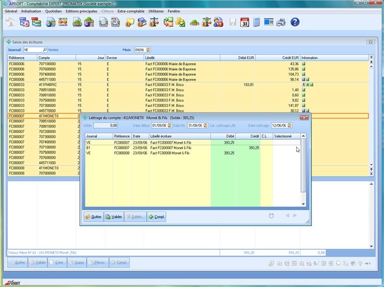Click the Lettrage list vertical scrollbar
384x287 pixels.
[303, 165]
